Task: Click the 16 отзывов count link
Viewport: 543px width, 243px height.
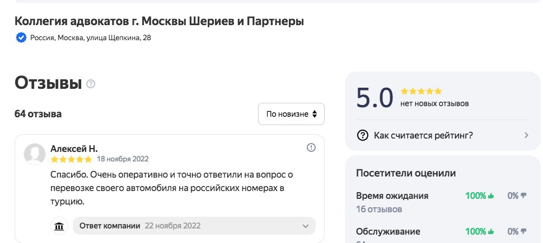Action: [x=379, y=209]
